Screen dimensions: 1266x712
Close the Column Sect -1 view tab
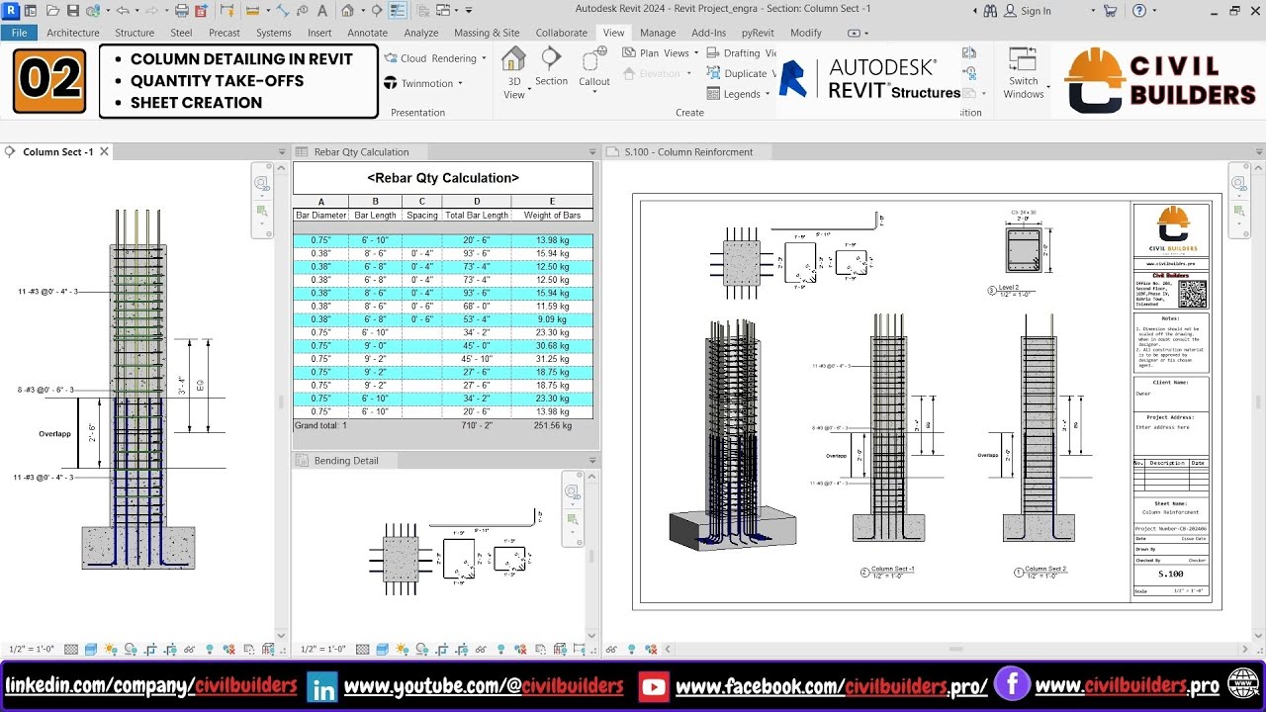pos(104,151)
